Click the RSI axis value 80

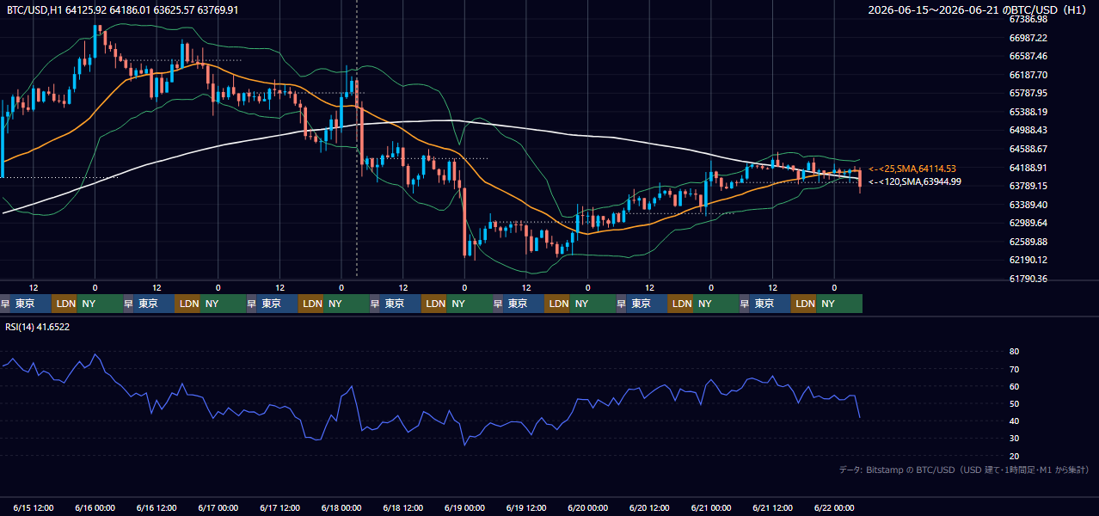click(1015, 352)
